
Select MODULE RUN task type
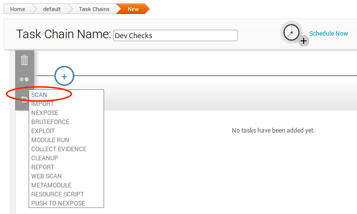pyautogui.click(x=50, y=140)
